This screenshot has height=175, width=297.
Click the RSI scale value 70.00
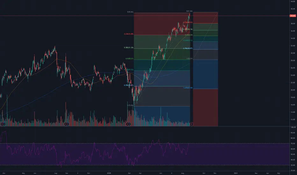coord(293,143)
